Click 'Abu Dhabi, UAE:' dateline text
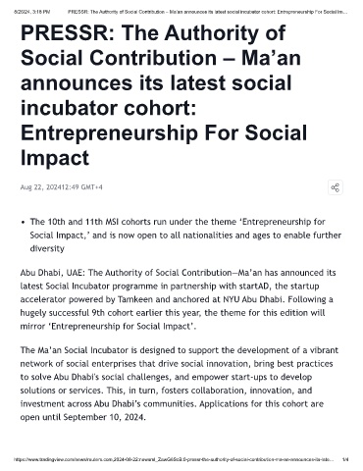Screen dimensions: 363x471 tap(53, 273)
